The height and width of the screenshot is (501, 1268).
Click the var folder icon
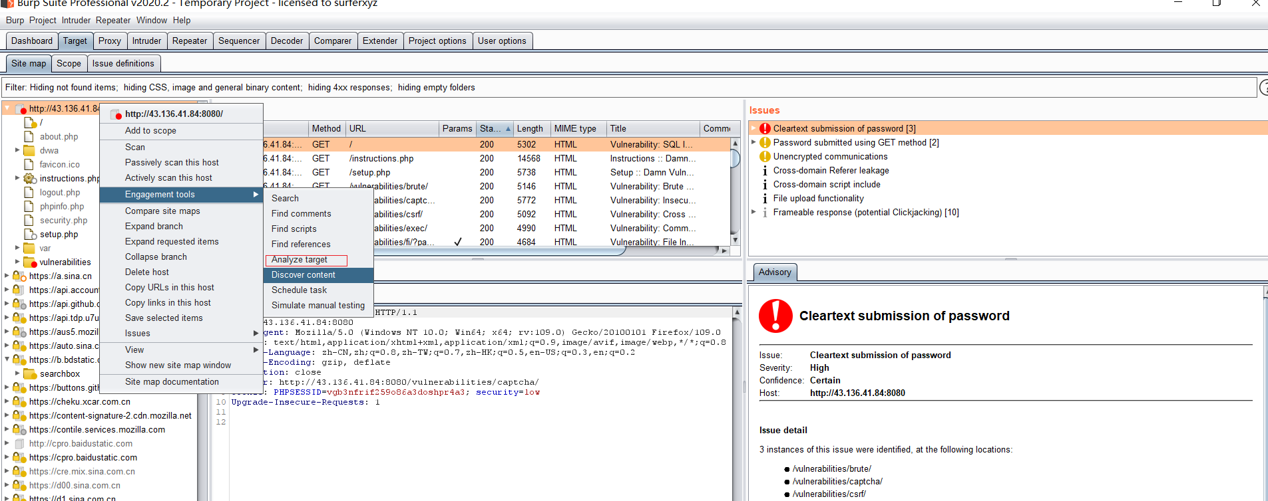tap(29, 248)
